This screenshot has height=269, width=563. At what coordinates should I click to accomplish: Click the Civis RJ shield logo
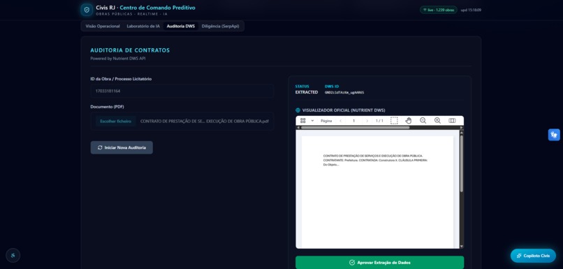pyautogui.click(x=87, y=10)
